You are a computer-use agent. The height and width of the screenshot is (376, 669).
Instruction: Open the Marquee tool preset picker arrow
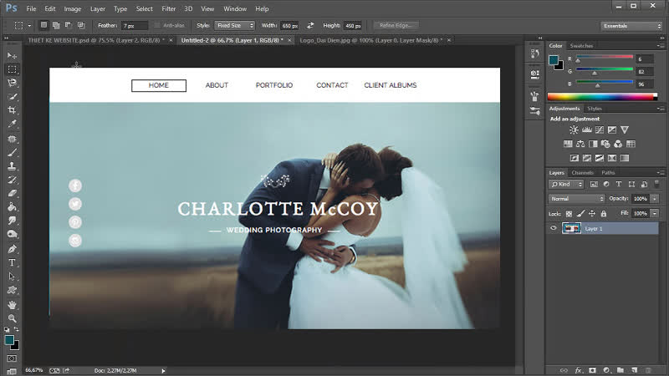pos(29,26)
